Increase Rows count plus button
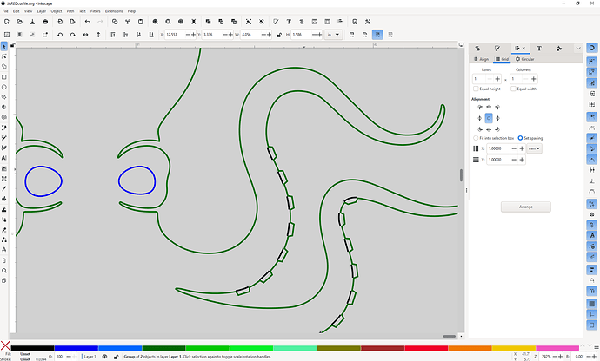The image size is (600, 361). click(x=497, y=79)
